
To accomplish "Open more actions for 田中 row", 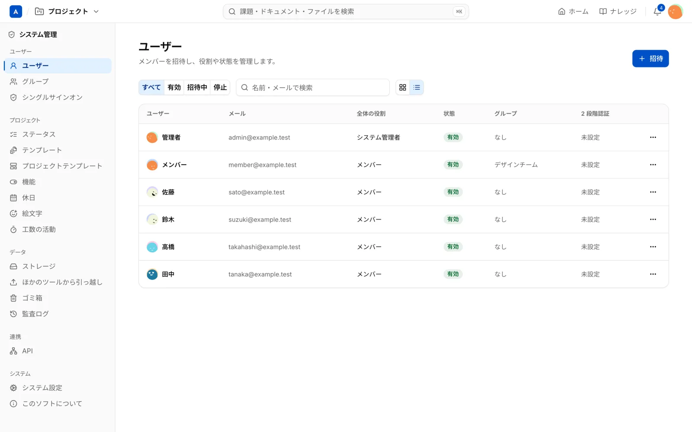I will (x=653, y=274).
